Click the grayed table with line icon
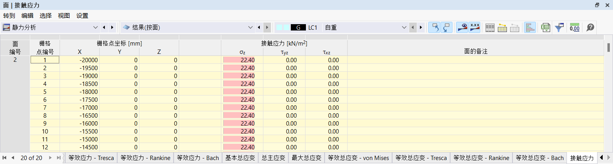This screenshot has width=613, height=164. pyautogui.click(x=514, y=27)
